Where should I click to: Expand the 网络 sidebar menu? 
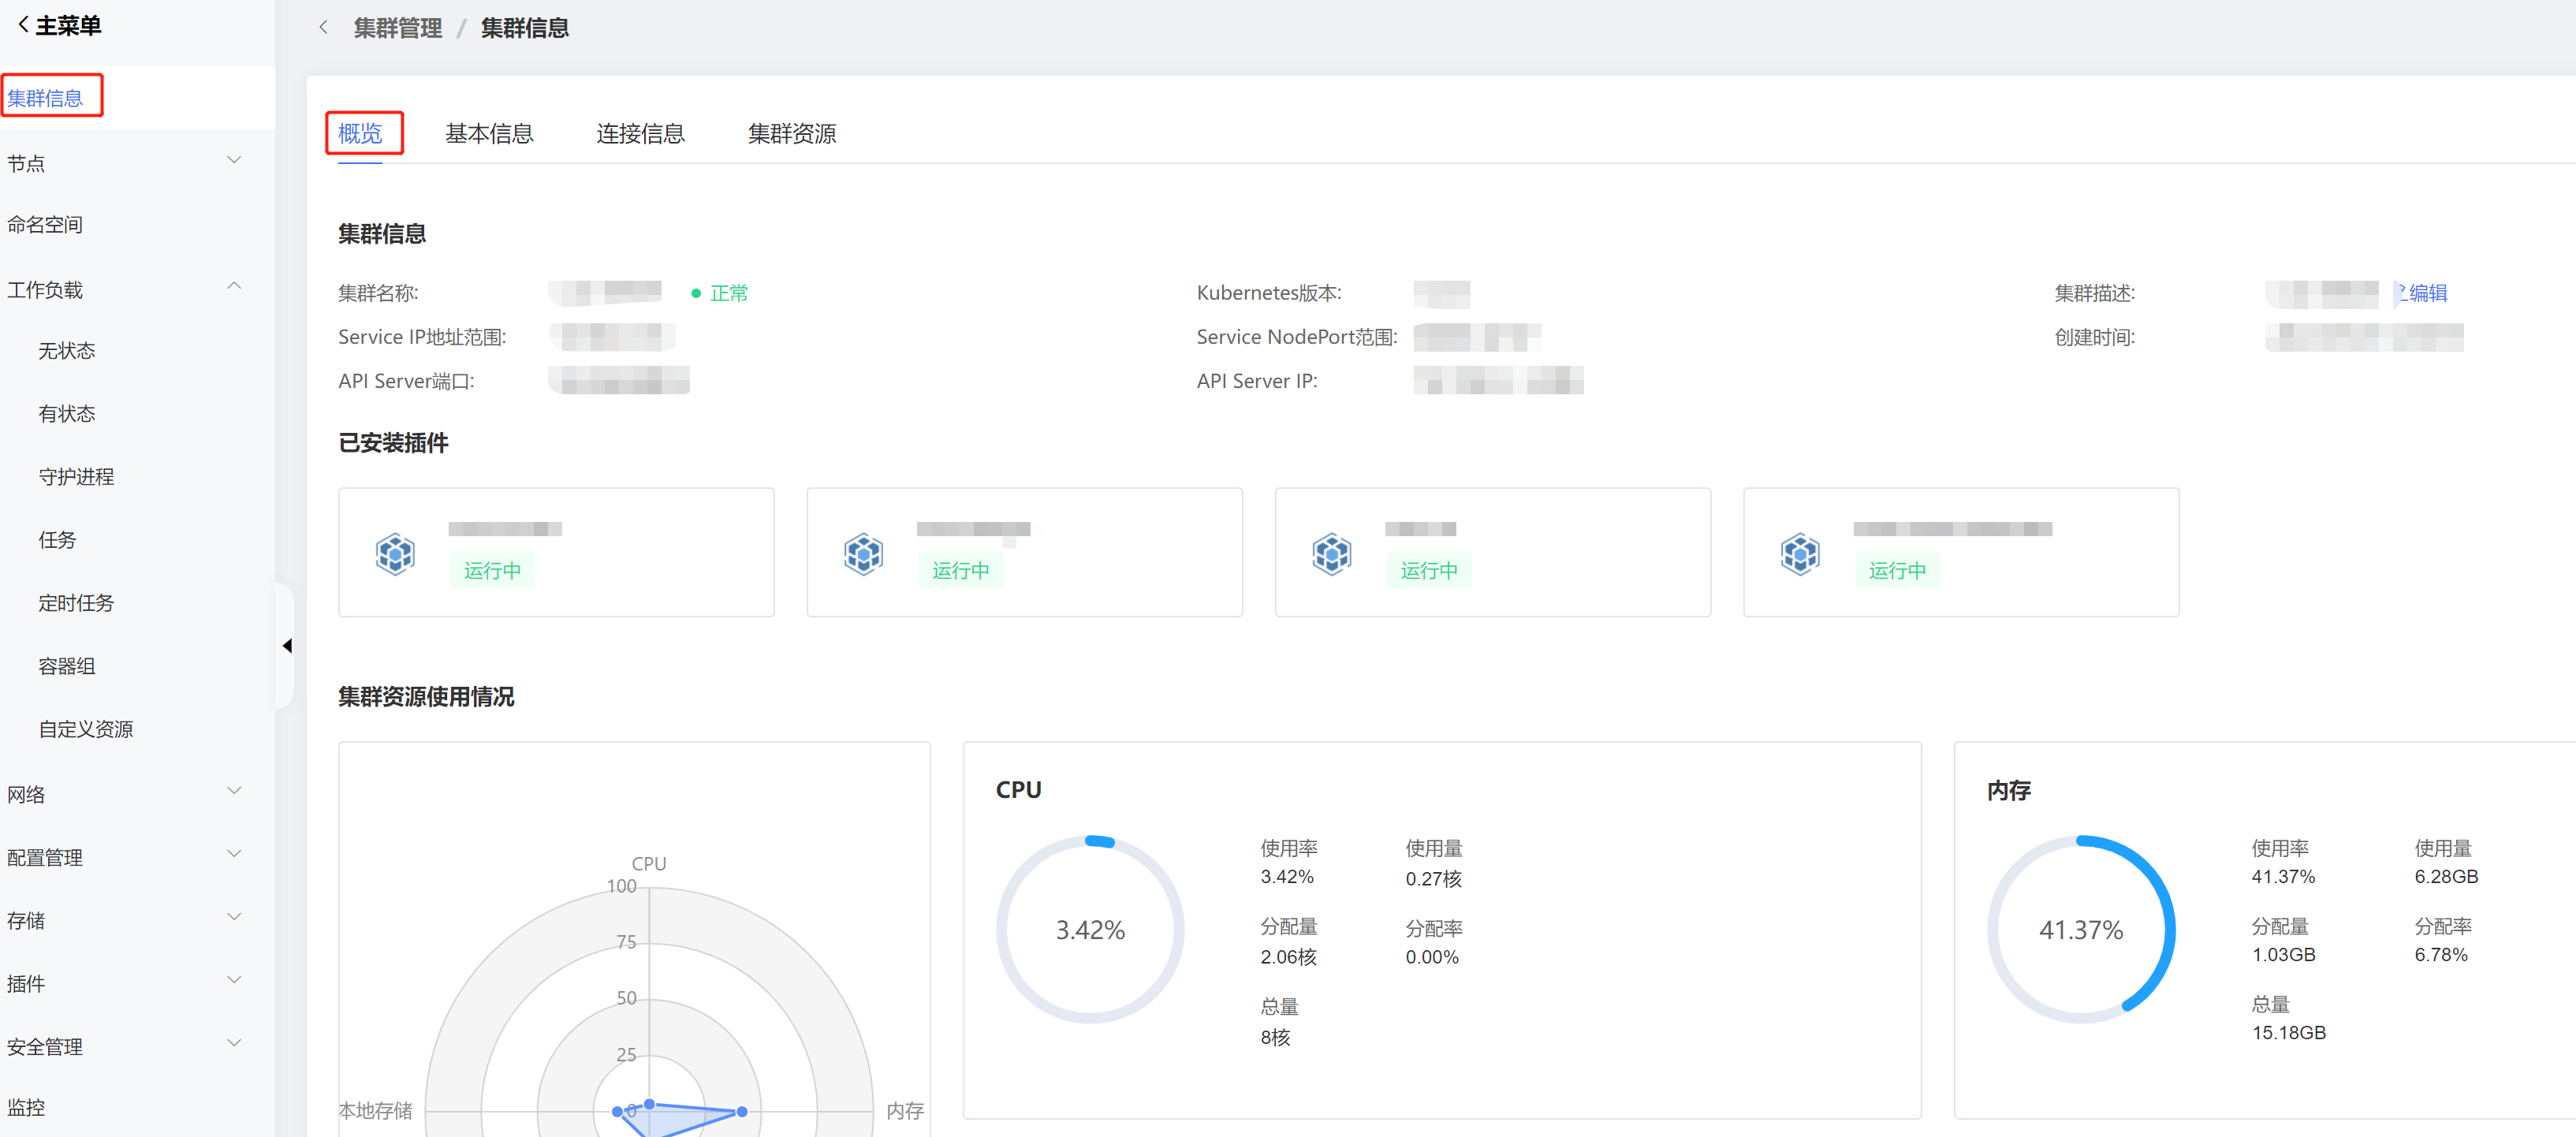pos(234,792)
